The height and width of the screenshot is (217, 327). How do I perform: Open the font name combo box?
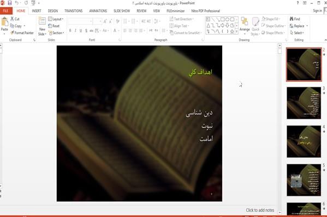coord(80,21)
